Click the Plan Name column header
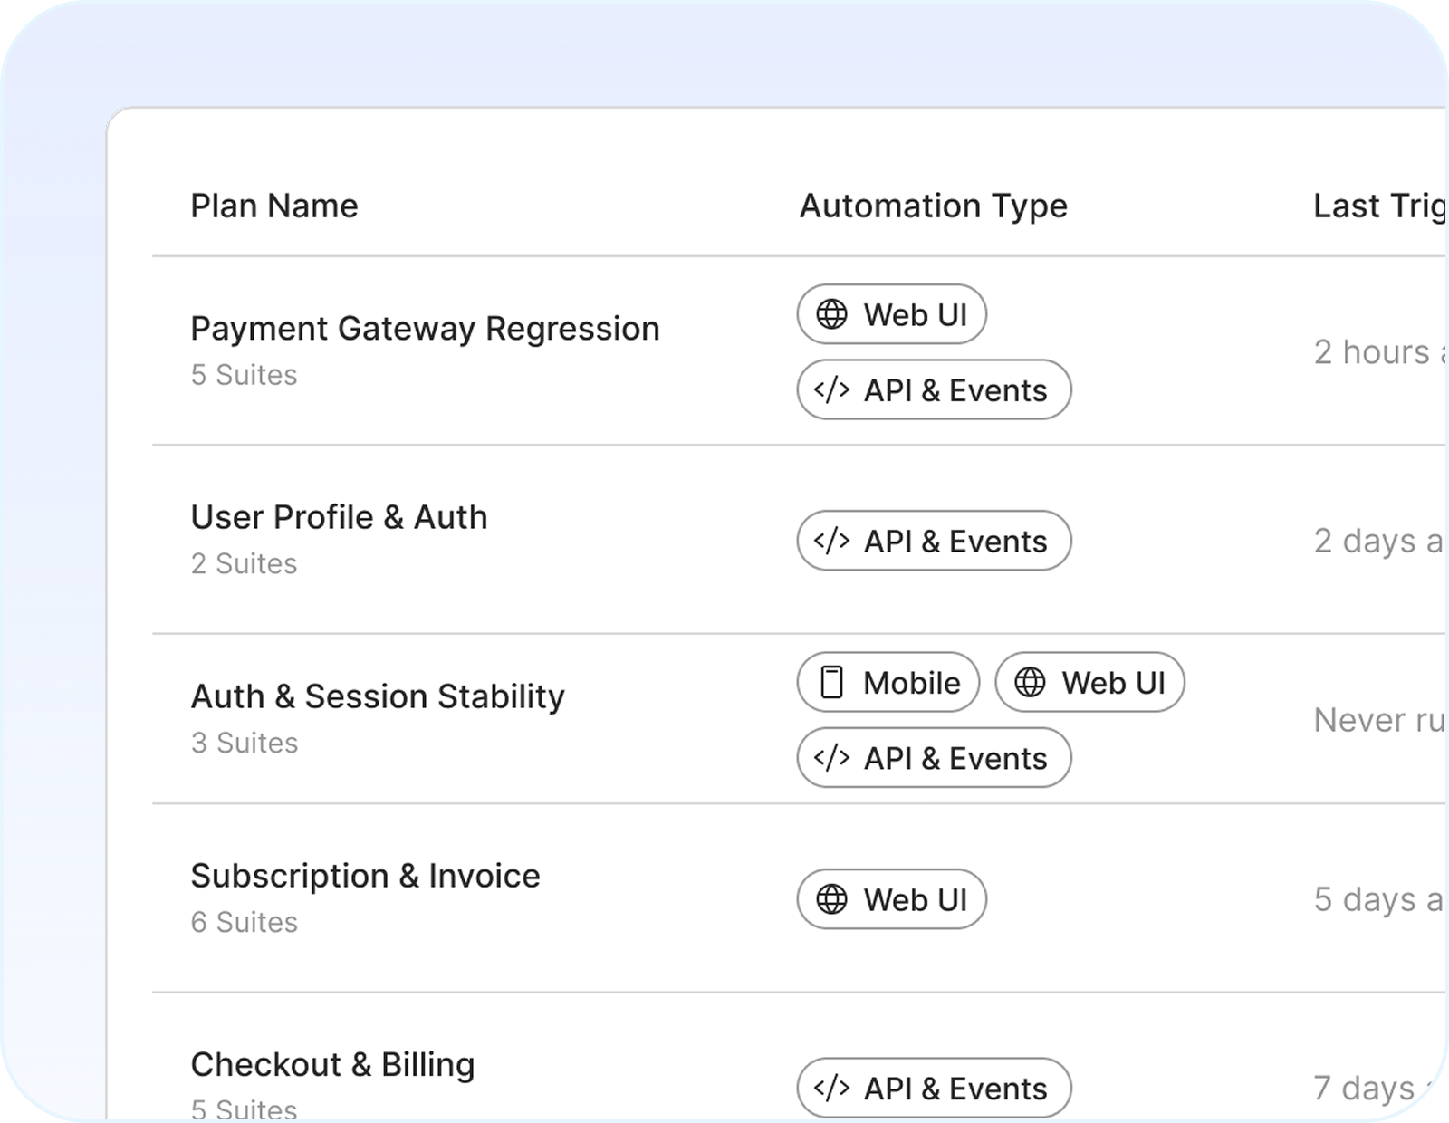Screen dimensions: 1449x1123 [274, 206]
